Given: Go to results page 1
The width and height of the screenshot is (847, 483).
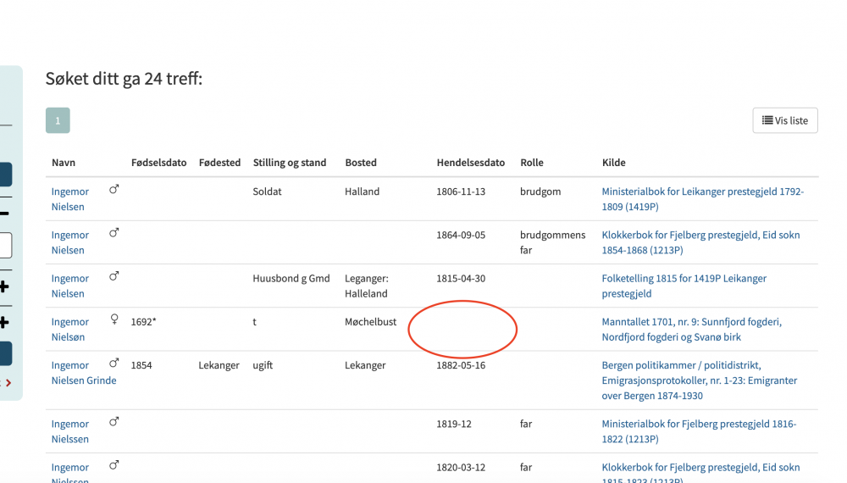Looking at the screenshot, I should click(58, 120).
